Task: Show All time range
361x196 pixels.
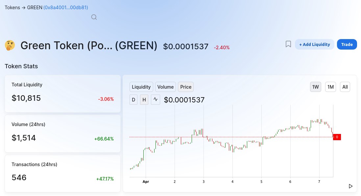Action: click(345, 87)
